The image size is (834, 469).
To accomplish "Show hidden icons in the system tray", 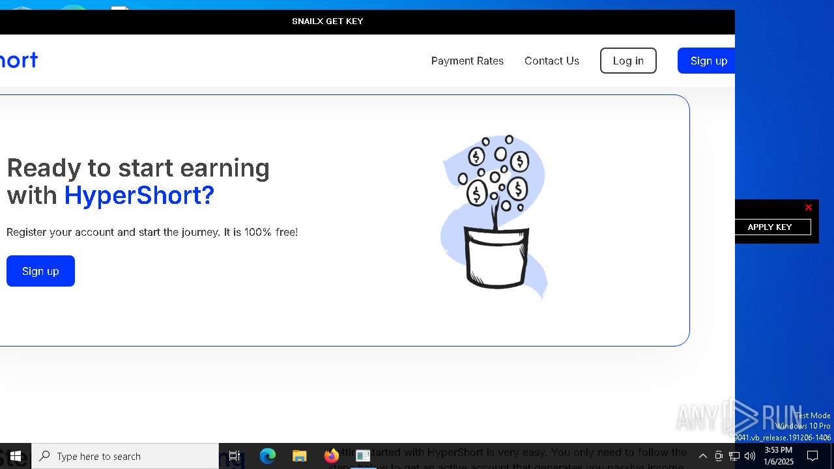I will (702, 456).
